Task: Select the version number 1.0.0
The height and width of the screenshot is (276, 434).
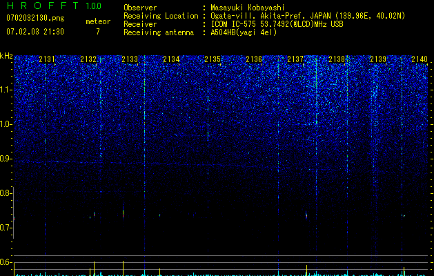Action: pos(93,6)
